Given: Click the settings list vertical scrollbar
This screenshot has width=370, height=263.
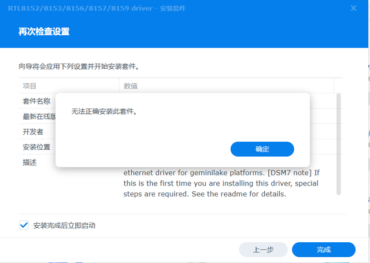Looking at the screenshot, I should click(x=338, y=144).
